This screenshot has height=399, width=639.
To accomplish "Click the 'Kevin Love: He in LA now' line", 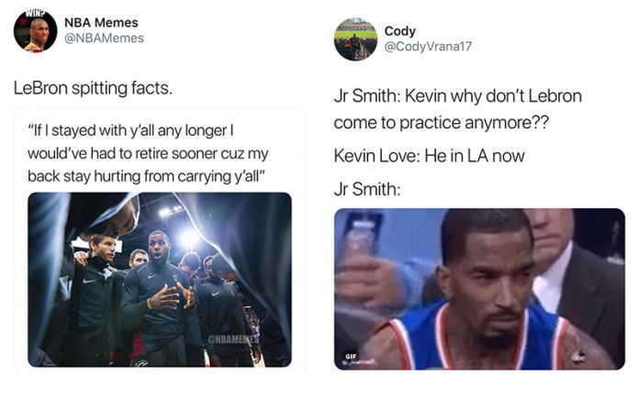I will pos(429,156).
